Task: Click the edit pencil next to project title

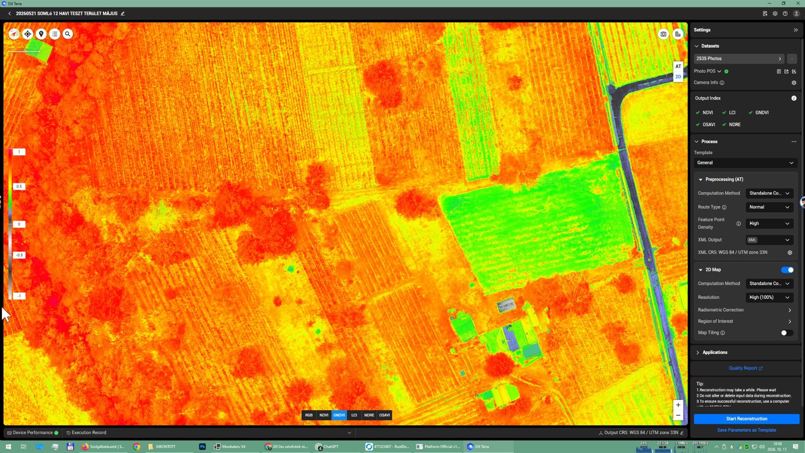Action: [x=123, y=13]
